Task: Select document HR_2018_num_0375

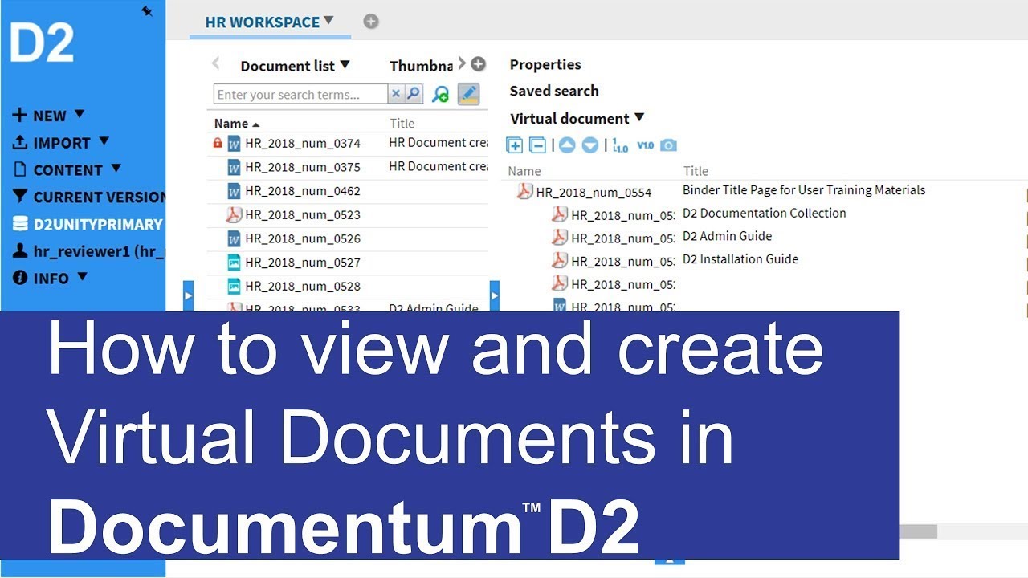Action: click(303, 167)
